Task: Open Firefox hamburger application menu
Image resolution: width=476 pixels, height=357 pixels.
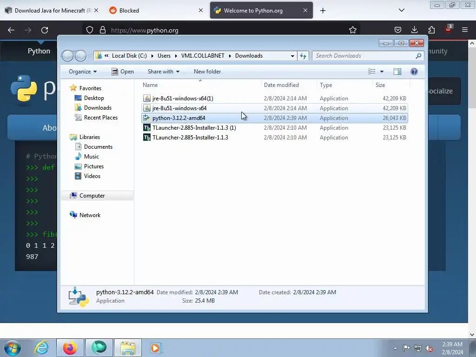Action: coord(465,30)
